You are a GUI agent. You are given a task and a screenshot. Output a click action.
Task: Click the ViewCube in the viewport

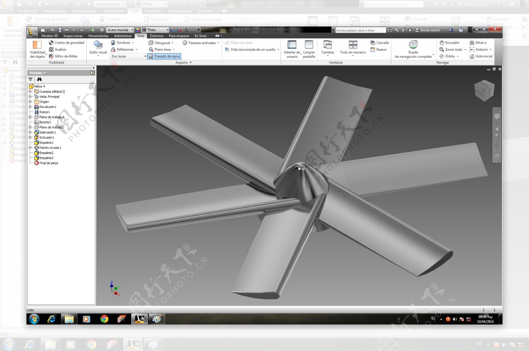click(x=484, y=90)
